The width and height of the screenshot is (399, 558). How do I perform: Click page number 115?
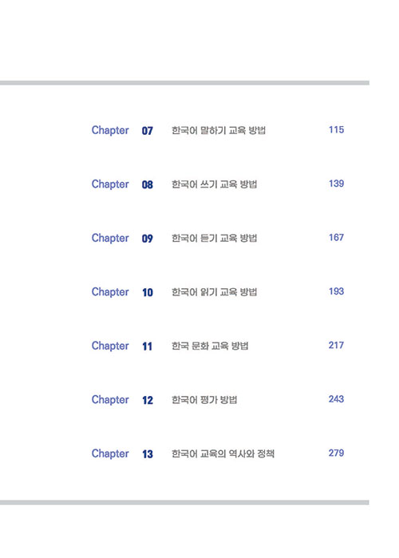(x=336, y=129)
